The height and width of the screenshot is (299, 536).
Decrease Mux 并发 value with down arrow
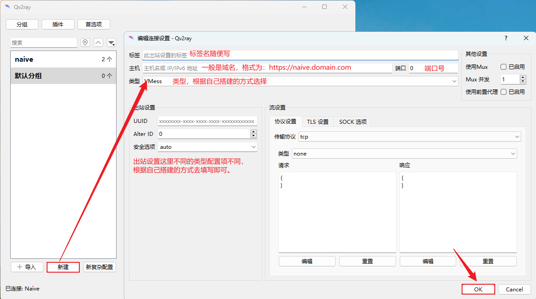[x=523, y=81]
